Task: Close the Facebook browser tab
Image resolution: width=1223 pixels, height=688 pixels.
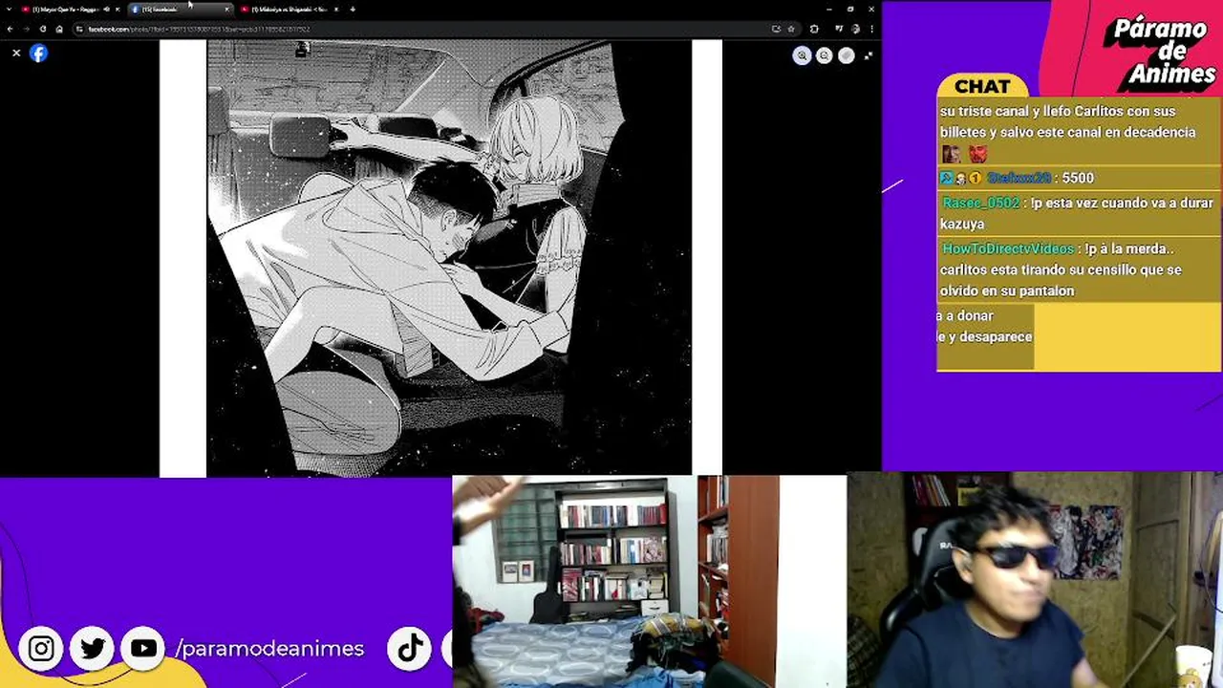Action: [227, 10]
